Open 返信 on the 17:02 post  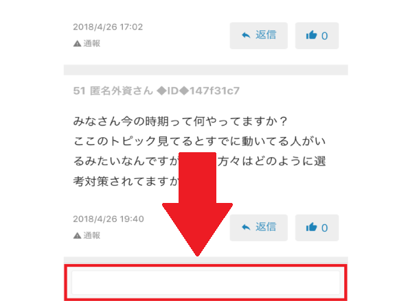[x=259, y=36]
